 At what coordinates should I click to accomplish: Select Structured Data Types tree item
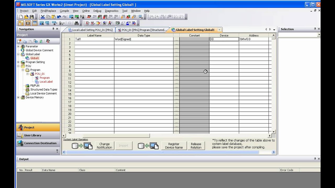[x=43, y=90]
